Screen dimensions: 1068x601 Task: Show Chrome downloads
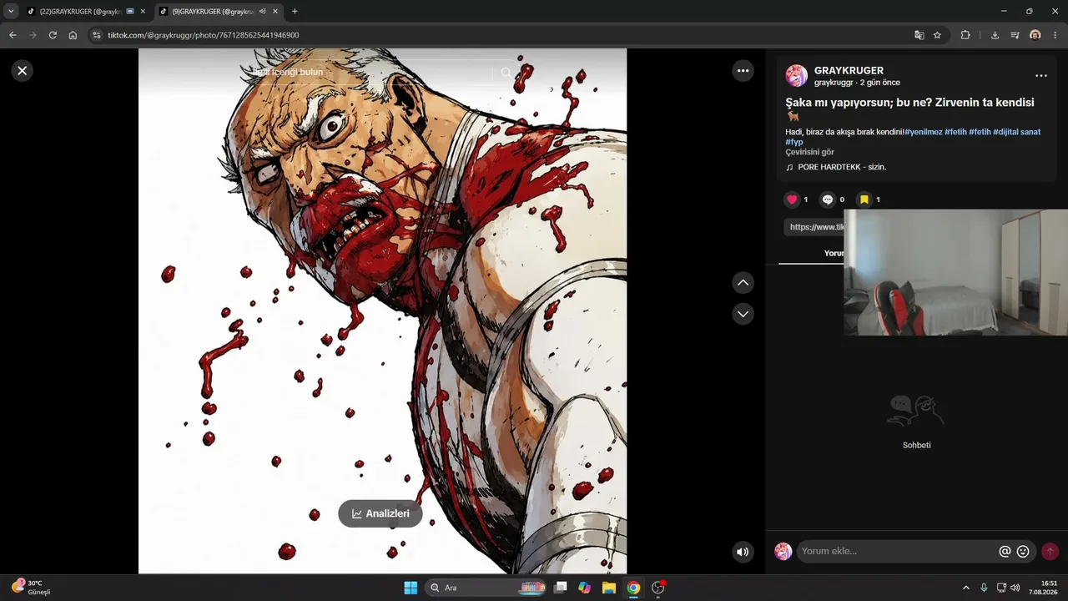pyautogui.click(x=995, y=35)
